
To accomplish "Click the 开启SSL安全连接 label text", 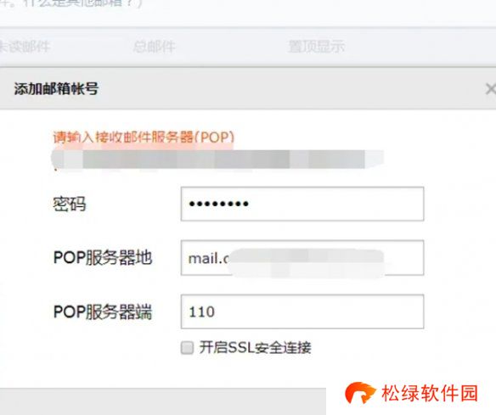I will 255,348.
